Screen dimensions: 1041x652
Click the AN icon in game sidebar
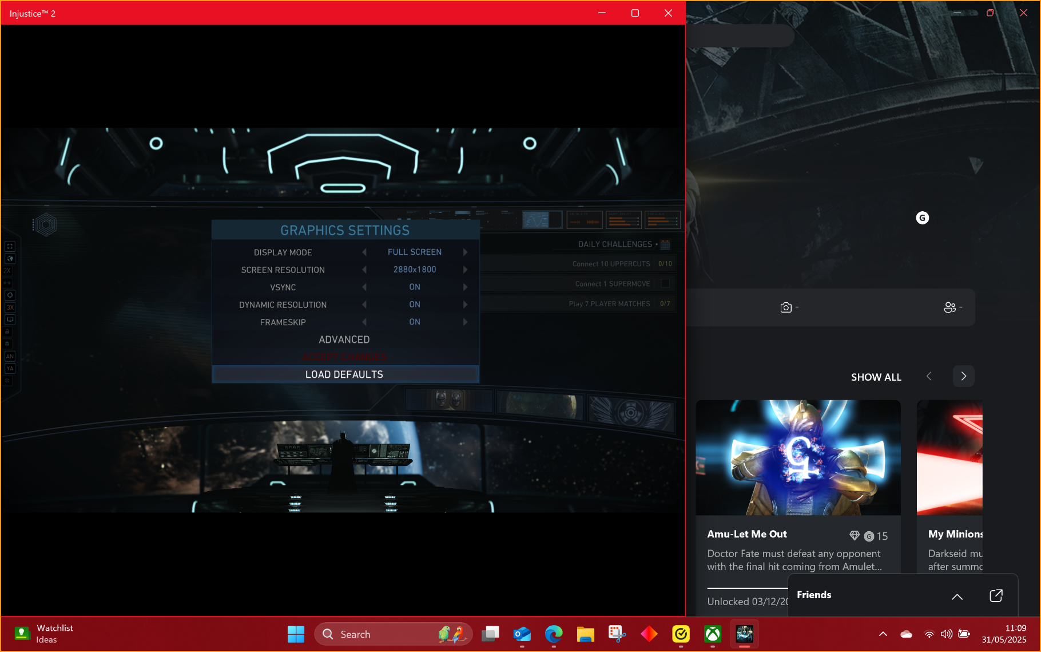click(x=10, y=356)
